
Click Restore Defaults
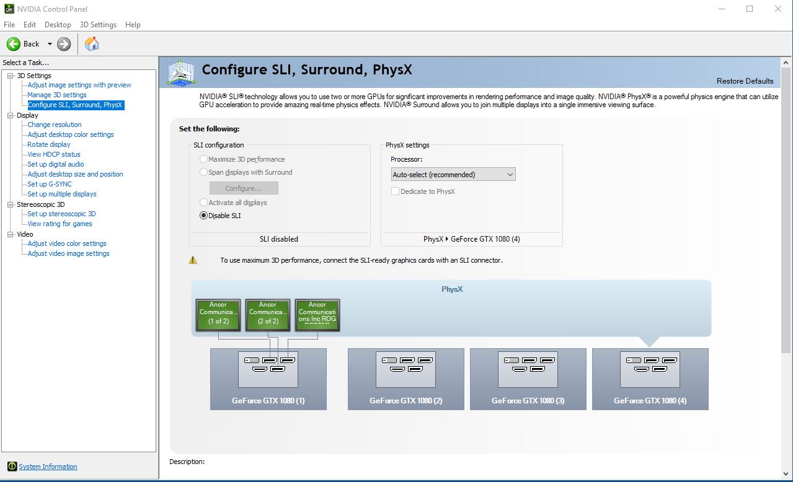pyautogui.click(x=745, y=81)
